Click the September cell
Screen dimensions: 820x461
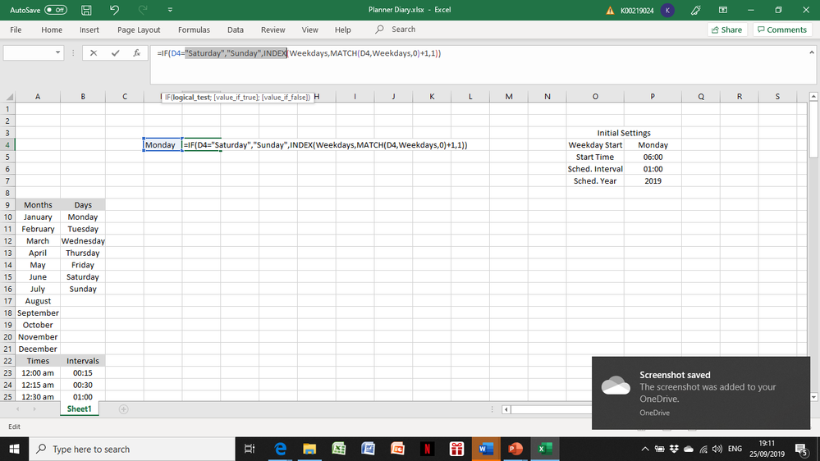point(38,313)
